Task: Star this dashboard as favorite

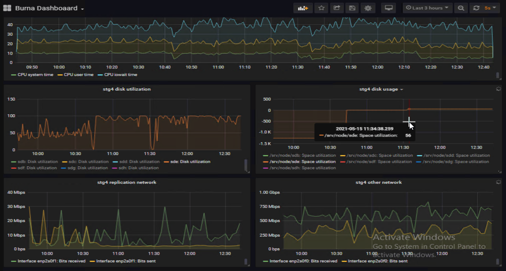Action: click(321, 8)
